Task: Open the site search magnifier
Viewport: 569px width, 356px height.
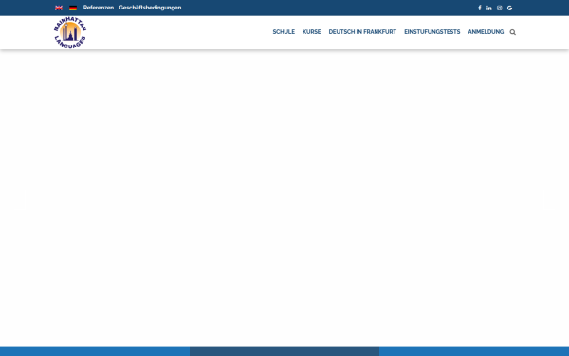Action: (513, 32)
